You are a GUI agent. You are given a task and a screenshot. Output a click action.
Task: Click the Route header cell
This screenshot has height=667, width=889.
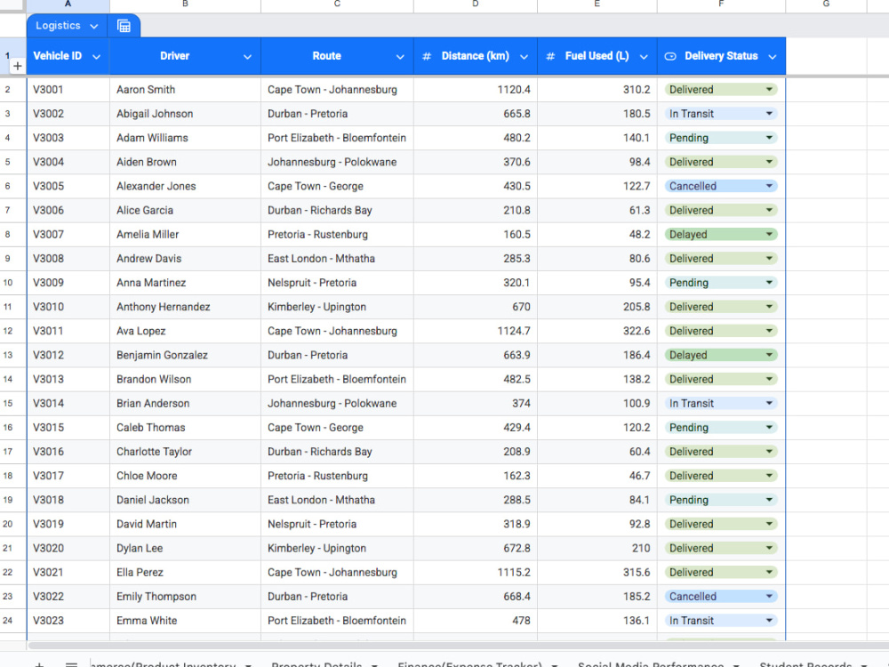[337, 56]
